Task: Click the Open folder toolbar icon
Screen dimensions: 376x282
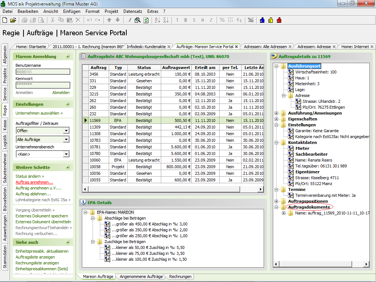Action: pyautogui.click(x=13, y=20)
